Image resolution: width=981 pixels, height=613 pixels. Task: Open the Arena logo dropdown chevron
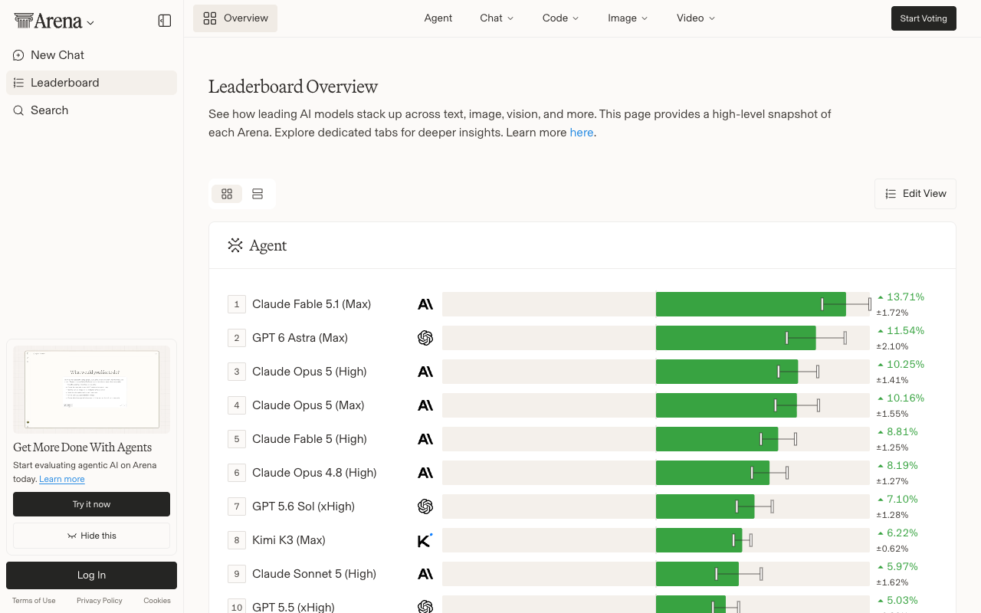90,23
